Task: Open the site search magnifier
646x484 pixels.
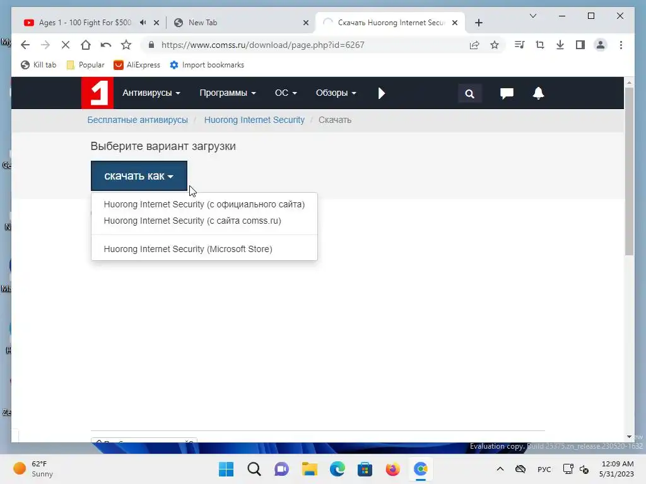Action: [x=469, y=94]
